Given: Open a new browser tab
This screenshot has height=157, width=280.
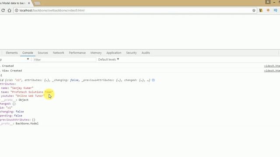Looking at the screenshot, I should tap(37, 3).
